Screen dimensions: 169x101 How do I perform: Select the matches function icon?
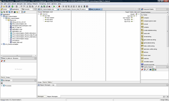pos(142,58)
